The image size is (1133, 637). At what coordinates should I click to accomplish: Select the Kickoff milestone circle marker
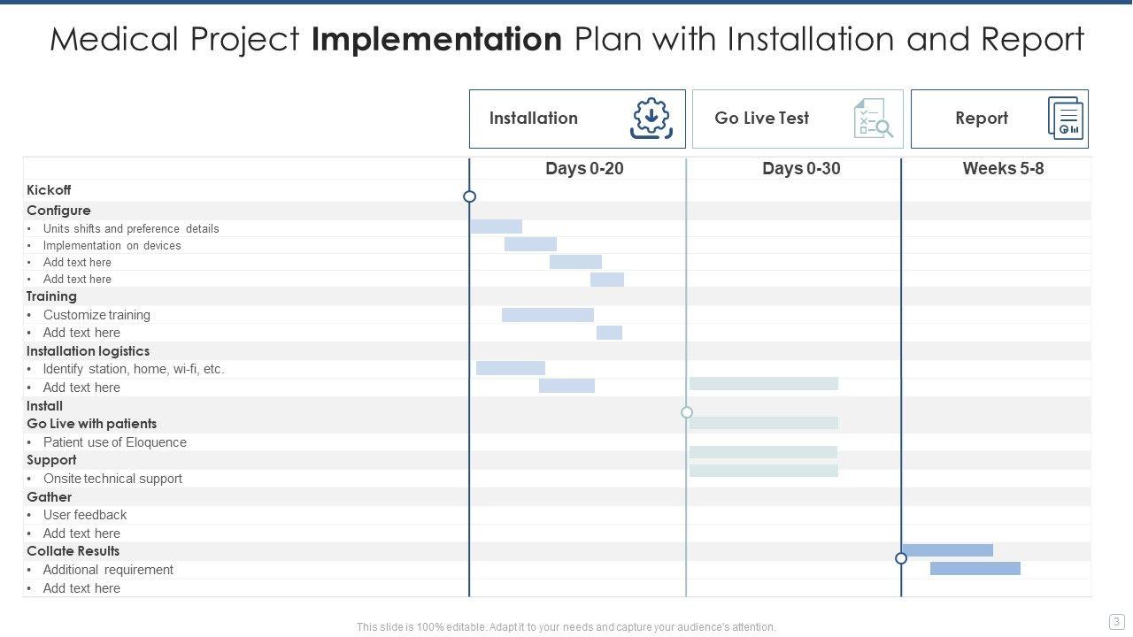470,196
